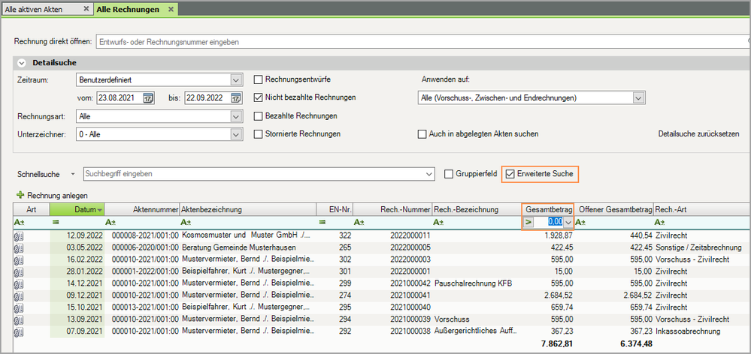
Task: Uncheck Nicht bezahlte Rechnungen
Action: (x=258, y=97)
